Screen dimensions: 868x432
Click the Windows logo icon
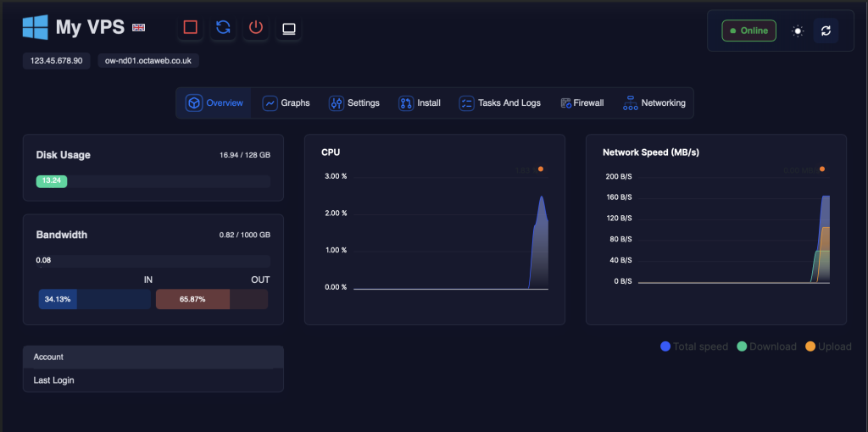coord(36,27)
